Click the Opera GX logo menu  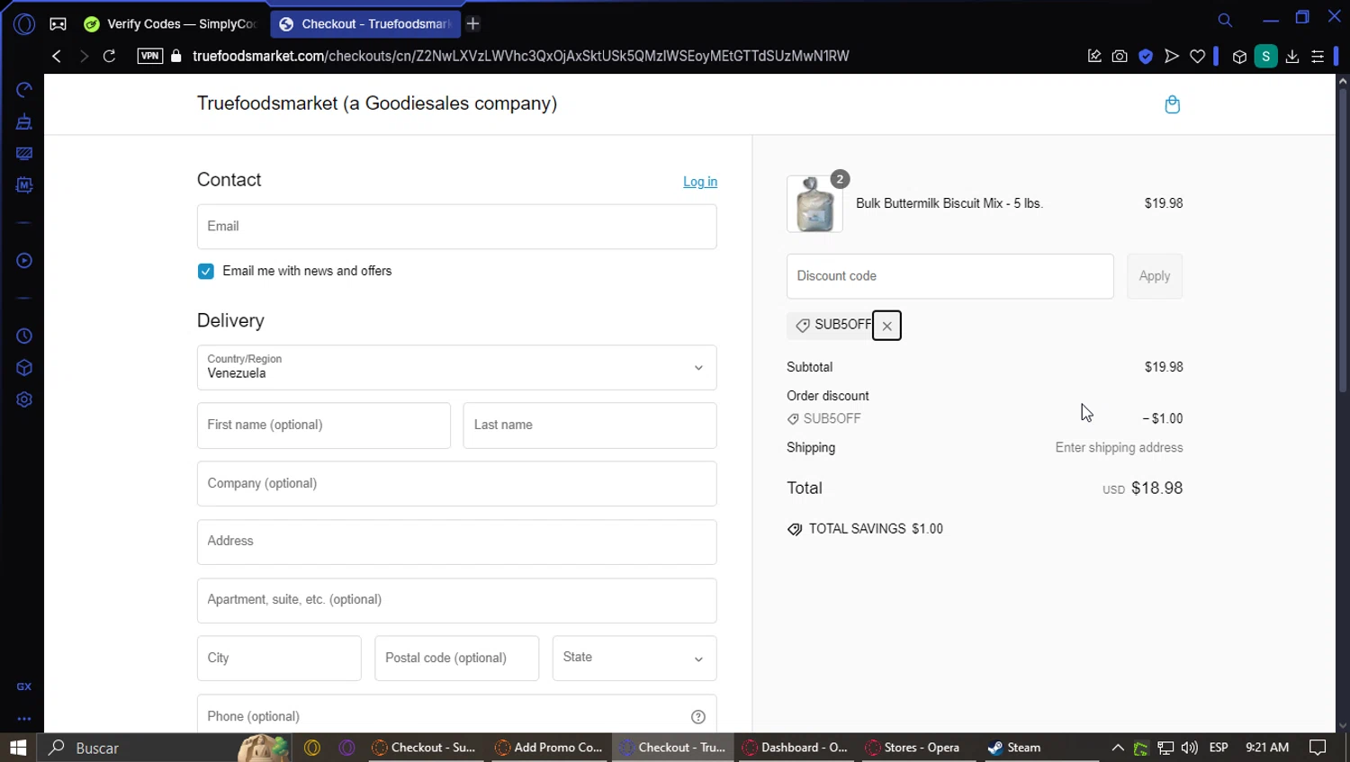coord(24,24)
